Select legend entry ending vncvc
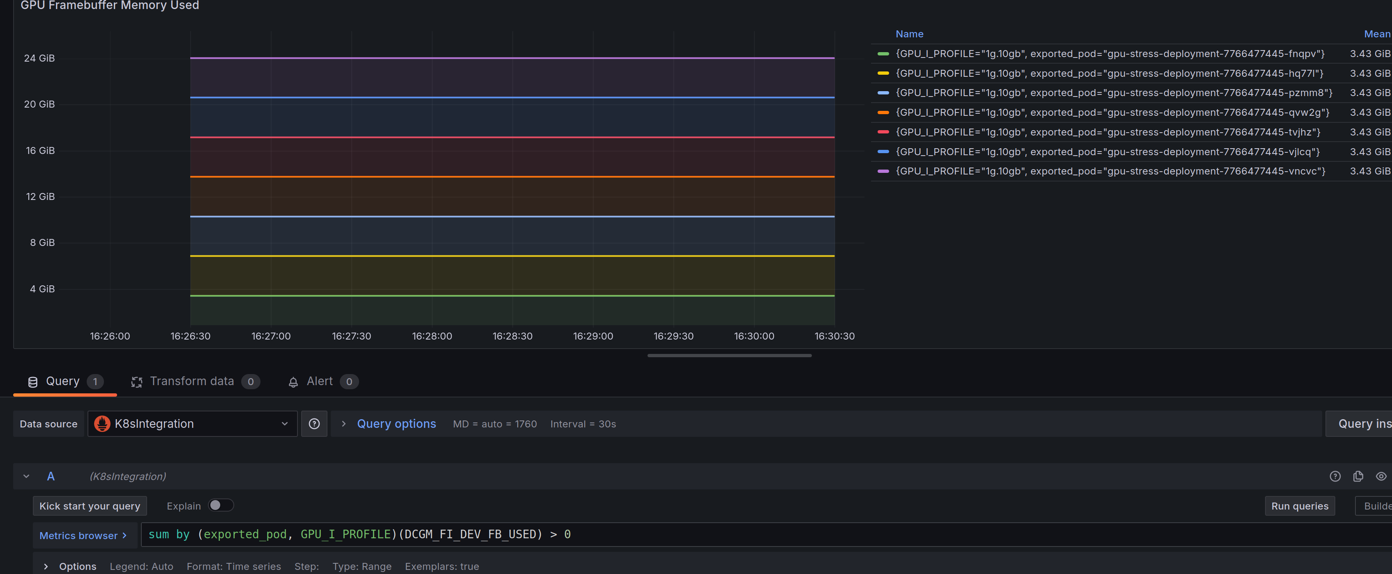The width and height of the screenshot is (1392, 574). tap(1111, 171)
